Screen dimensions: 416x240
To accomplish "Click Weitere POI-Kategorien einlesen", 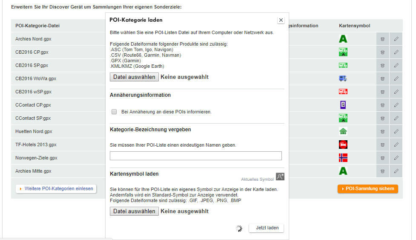I will [56, 189].
